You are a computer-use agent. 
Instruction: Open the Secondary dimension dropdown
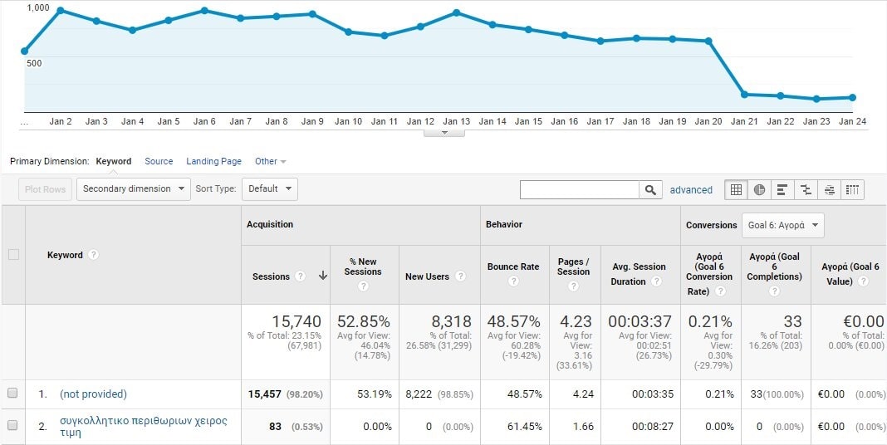(133, 188)
